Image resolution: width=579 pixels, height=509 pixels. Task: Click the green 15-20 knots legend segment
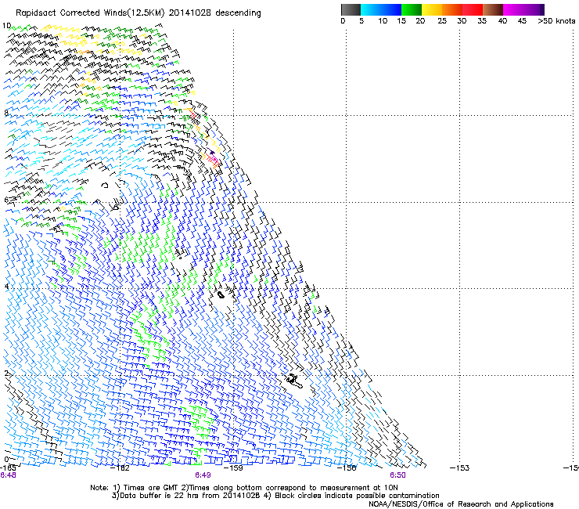pyautogui.click(x=412, y=9)
